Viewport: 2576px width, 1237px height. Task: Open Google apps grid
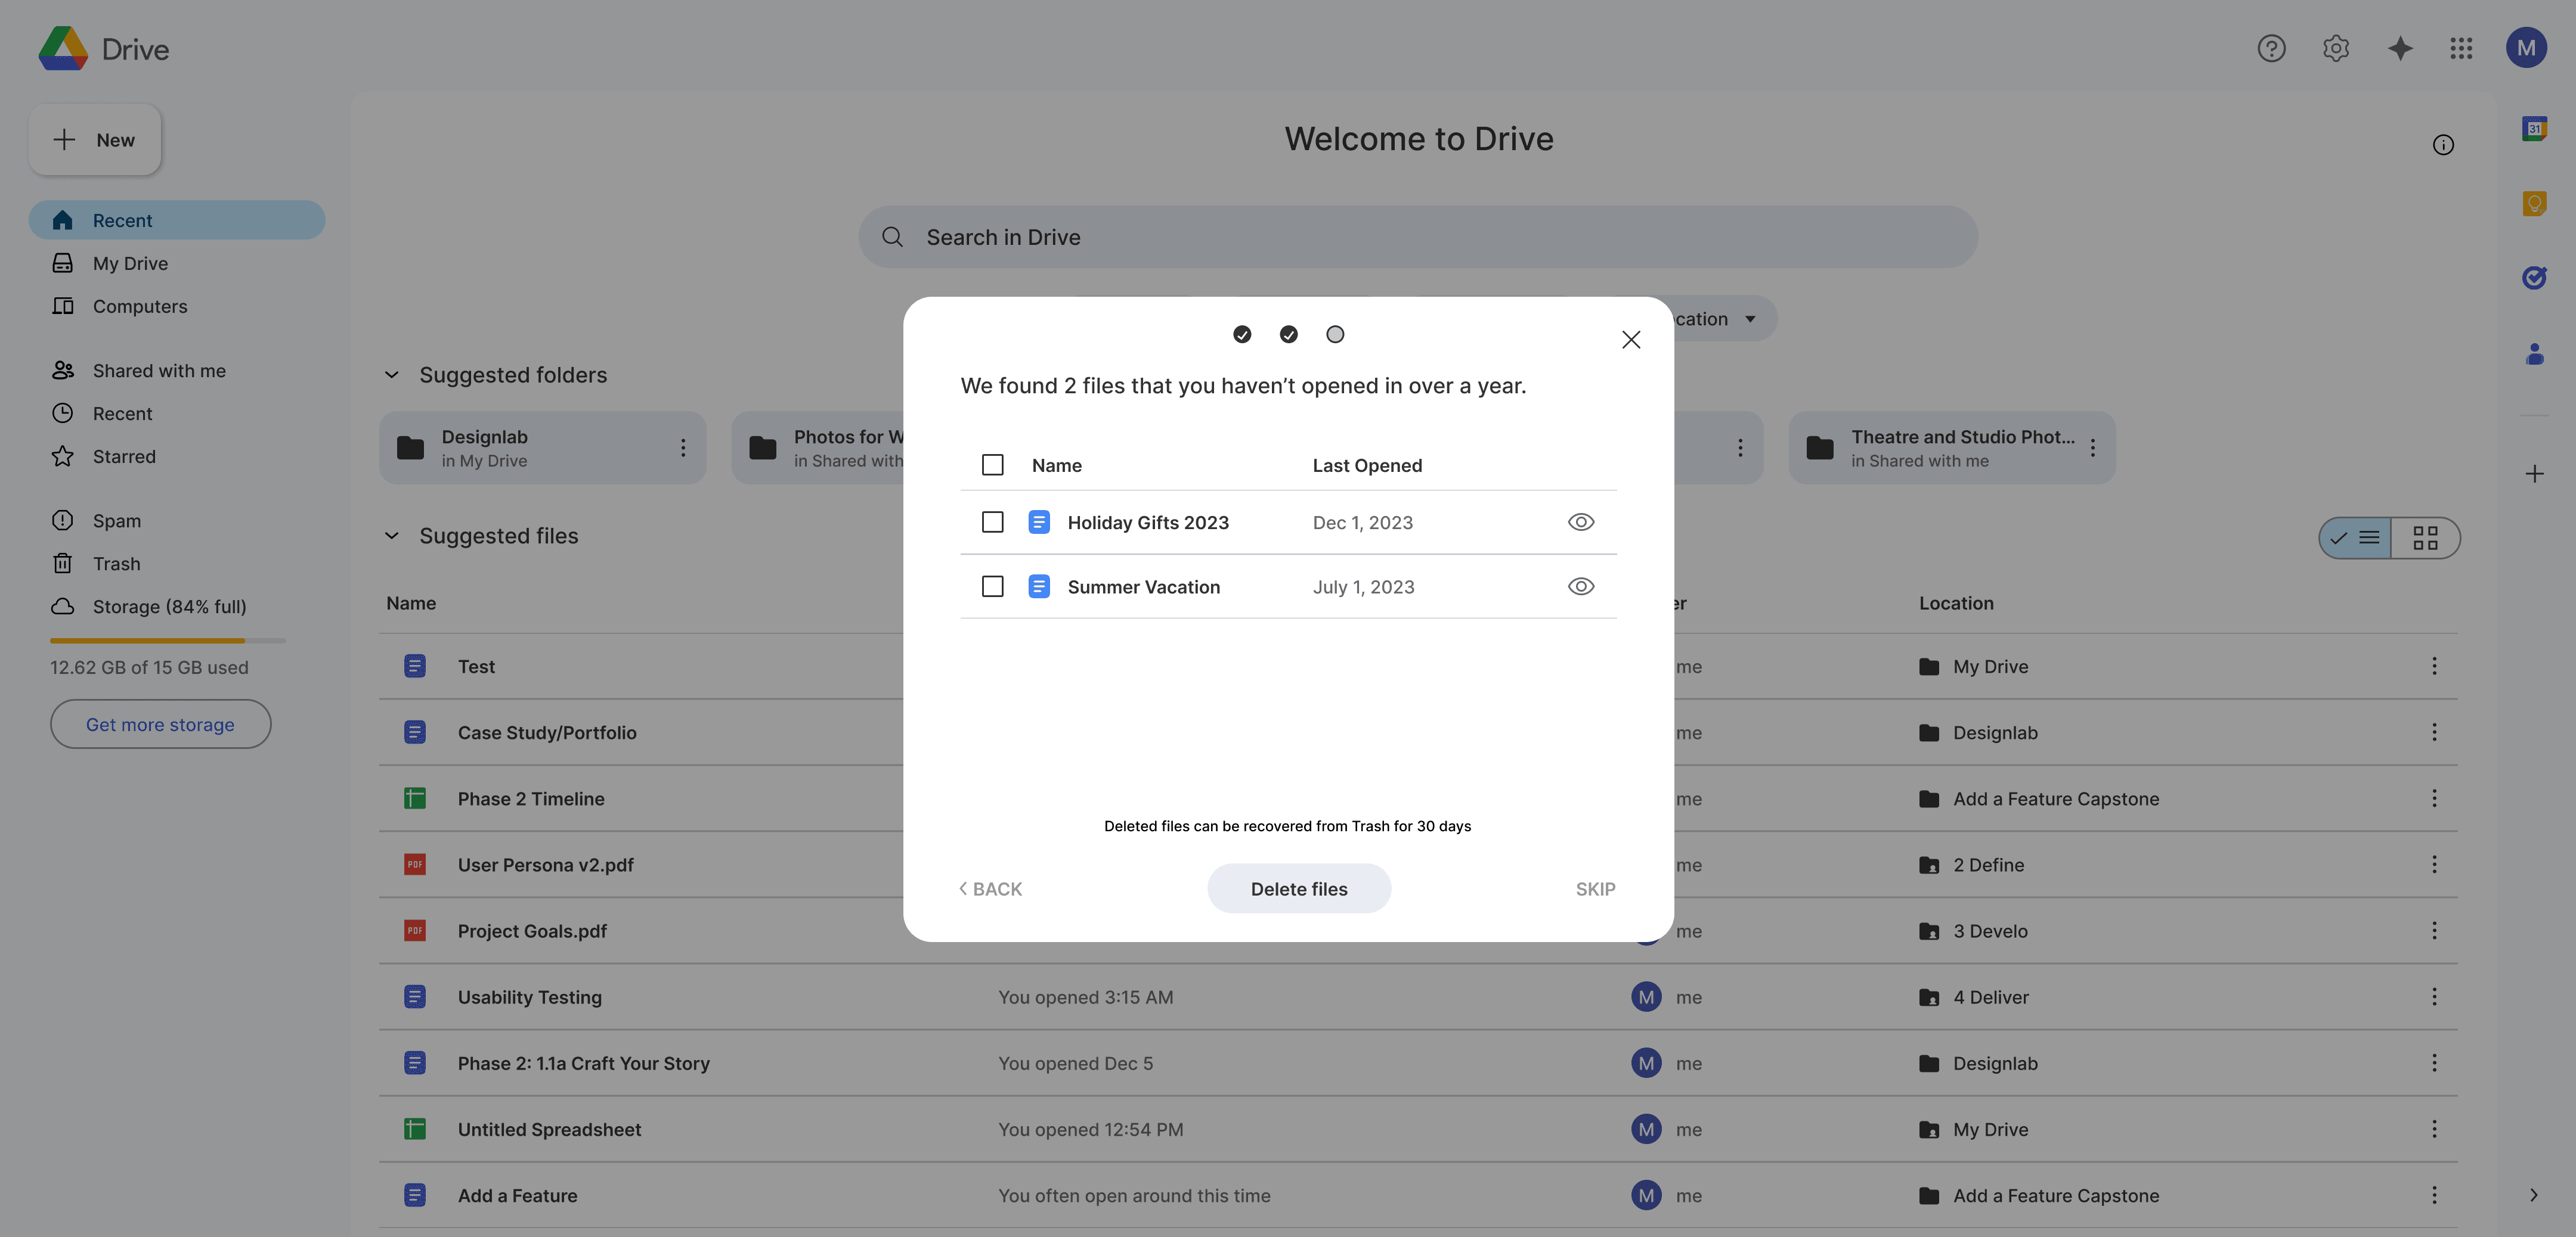coord(2461,48)
